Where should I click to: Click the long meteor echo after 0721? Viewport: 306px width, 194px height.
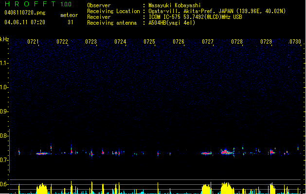click(x=42, y=153)
